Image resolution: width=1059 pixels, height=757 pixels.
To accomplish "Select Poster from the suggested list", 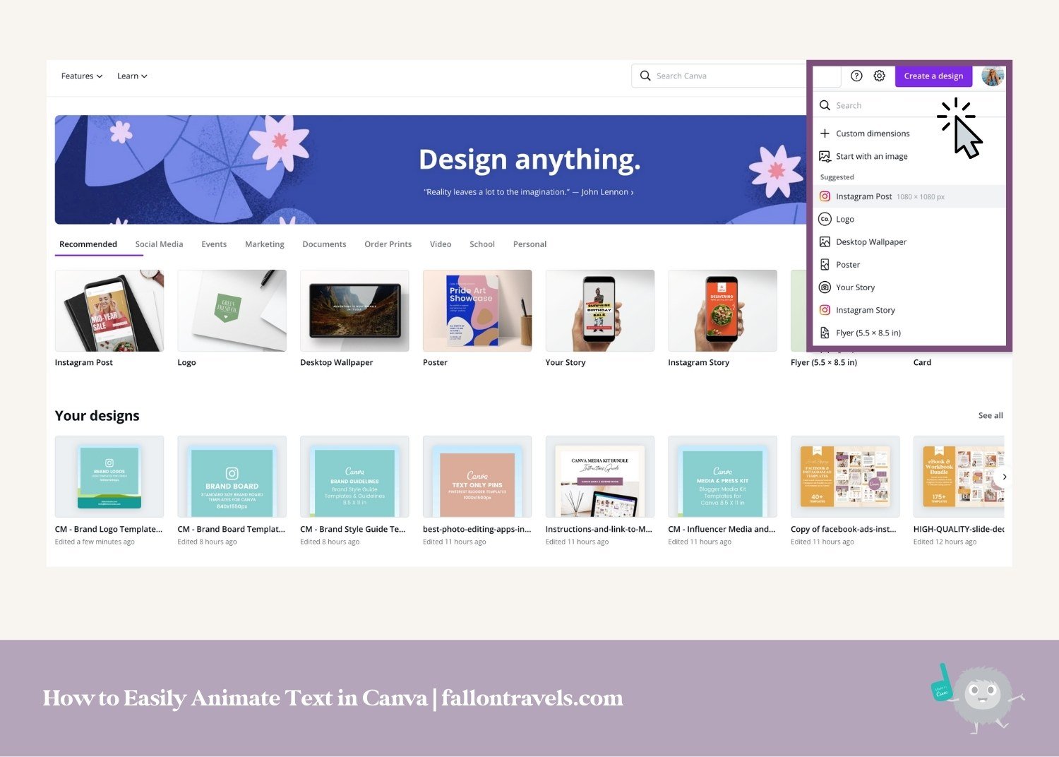I will [909, 265].
